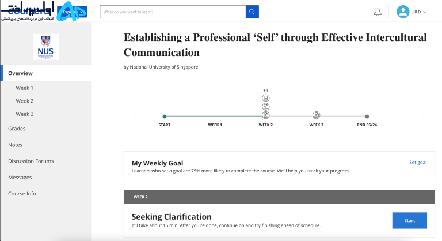Click the Jill D profile avatar

click(x=403, y=12)
